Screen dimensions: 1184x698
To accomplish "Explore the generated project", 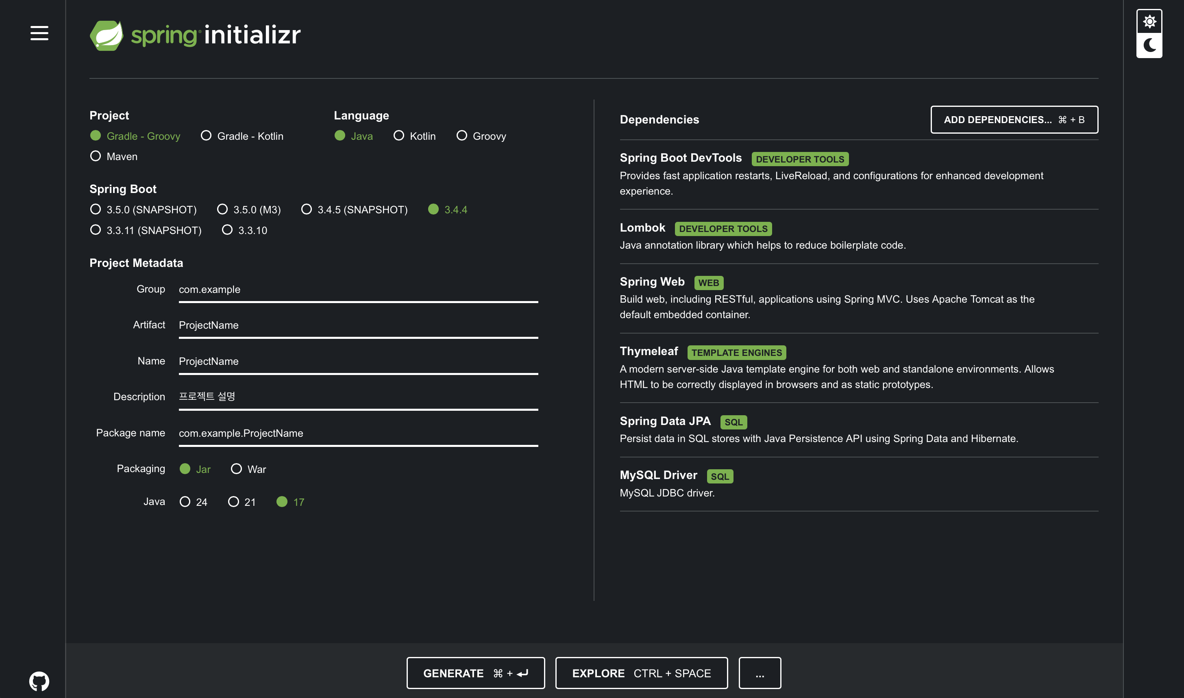I will click(642, 673).
